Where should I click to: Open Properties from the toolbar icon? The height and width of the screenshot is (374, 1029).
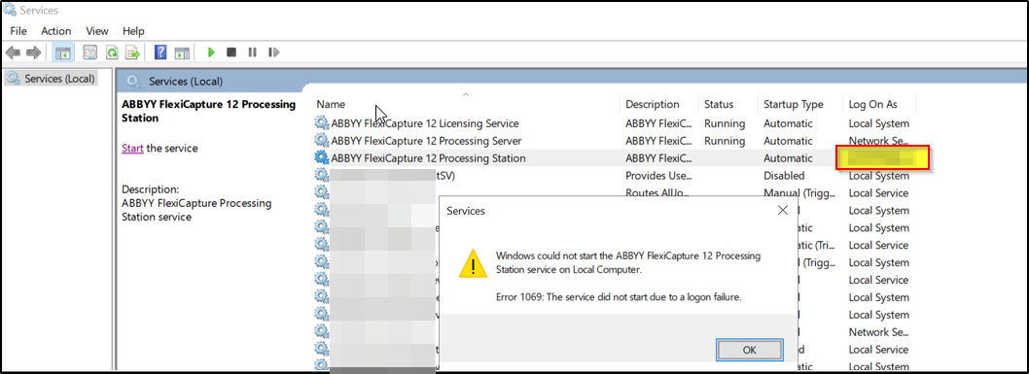[90, 52]
